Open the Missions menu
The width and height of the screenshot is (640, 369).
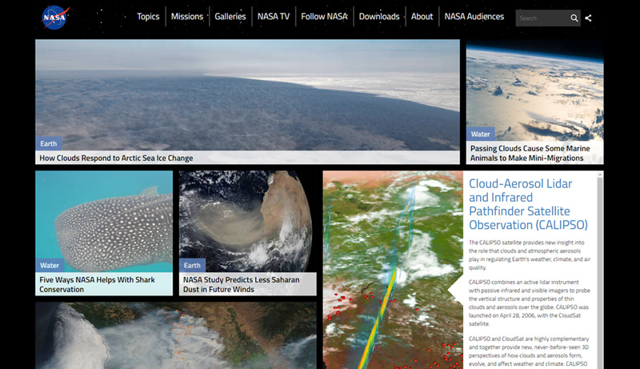tap(187, 17)
